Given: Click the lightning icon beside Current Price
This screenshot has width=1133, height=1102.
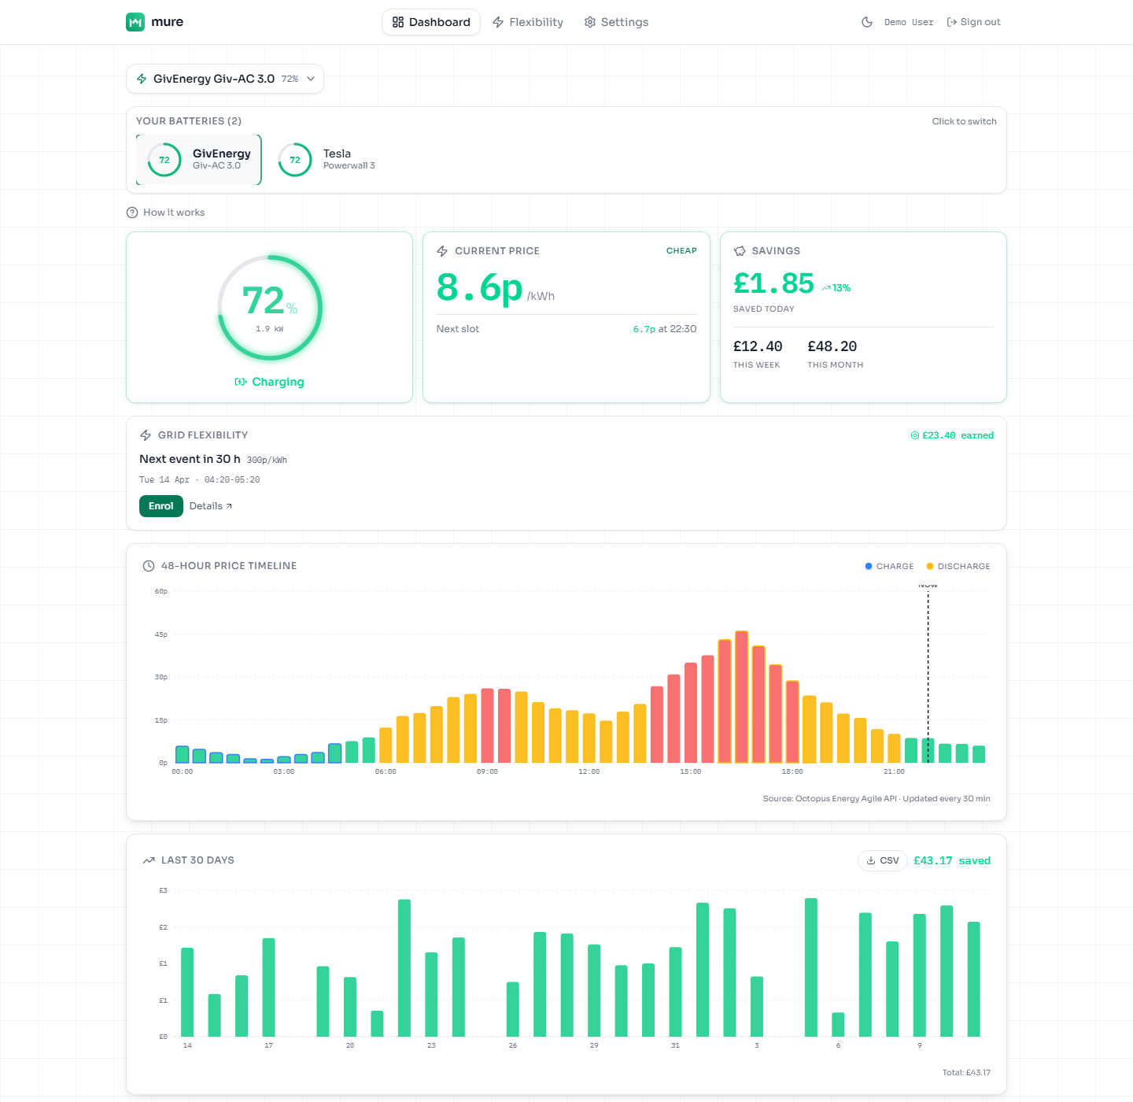Looking at the screenshot, I should coord(441,250).
